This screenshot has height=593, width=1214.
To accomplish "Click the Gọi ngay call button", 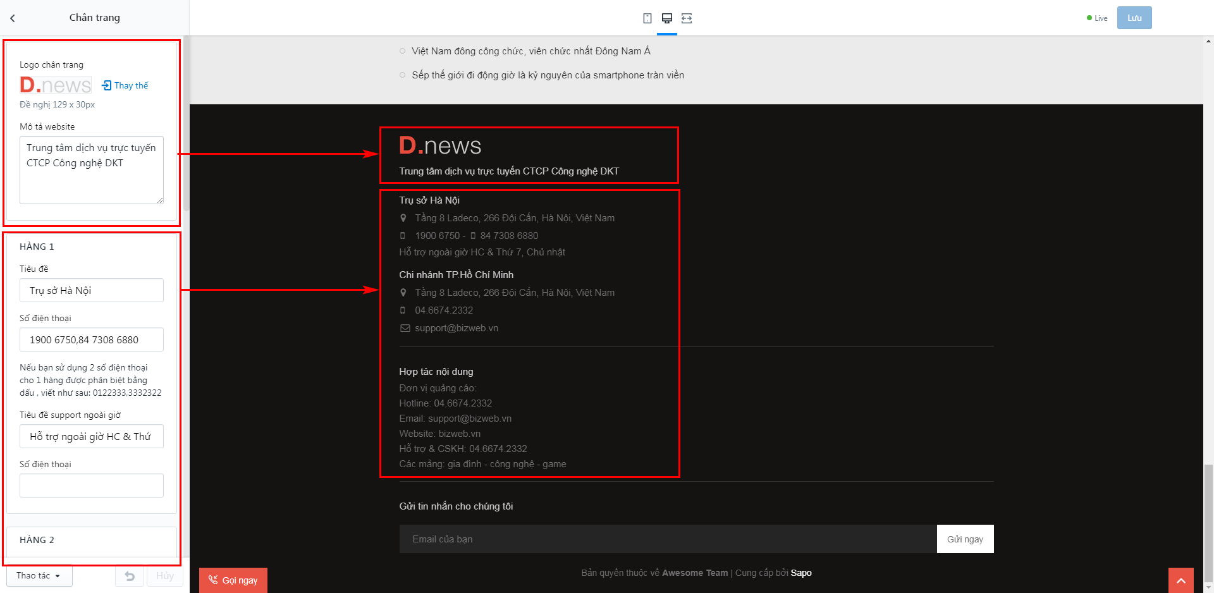I will [233, 580].
